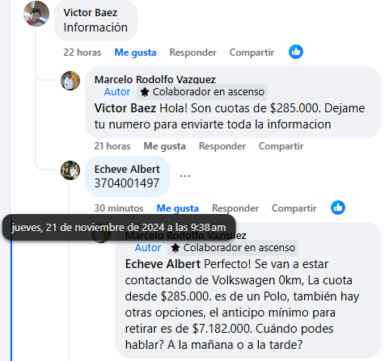Screen dimensions: 389x361
Task: Toggle Me gusta on Victor Baez's comment
Action: 135,52
